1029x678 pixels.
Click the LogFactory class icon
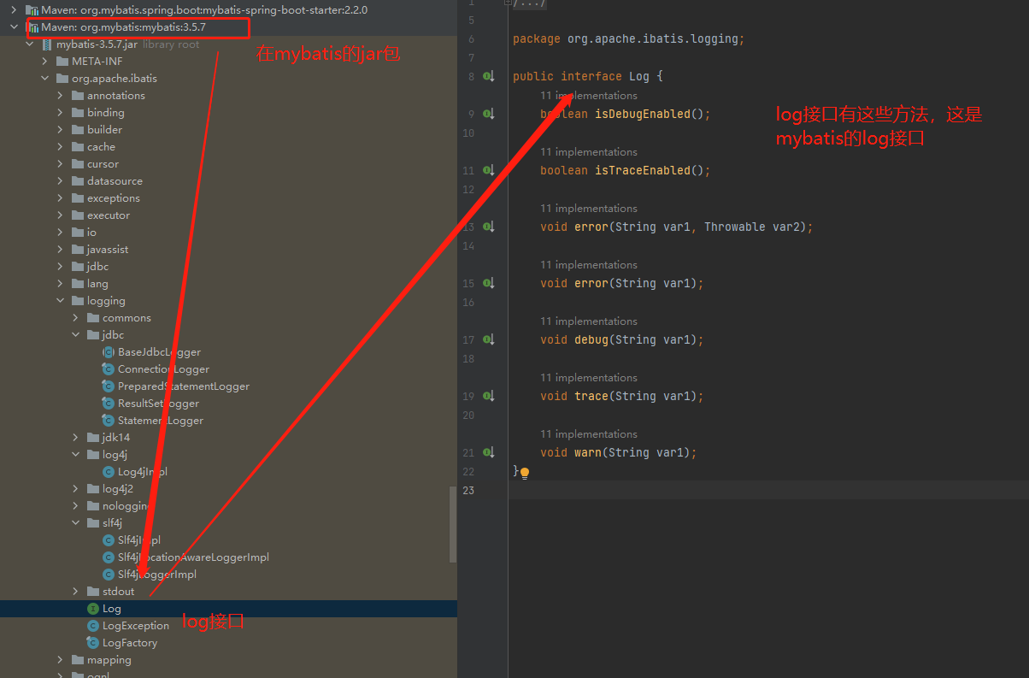click(x=93, y=643)
